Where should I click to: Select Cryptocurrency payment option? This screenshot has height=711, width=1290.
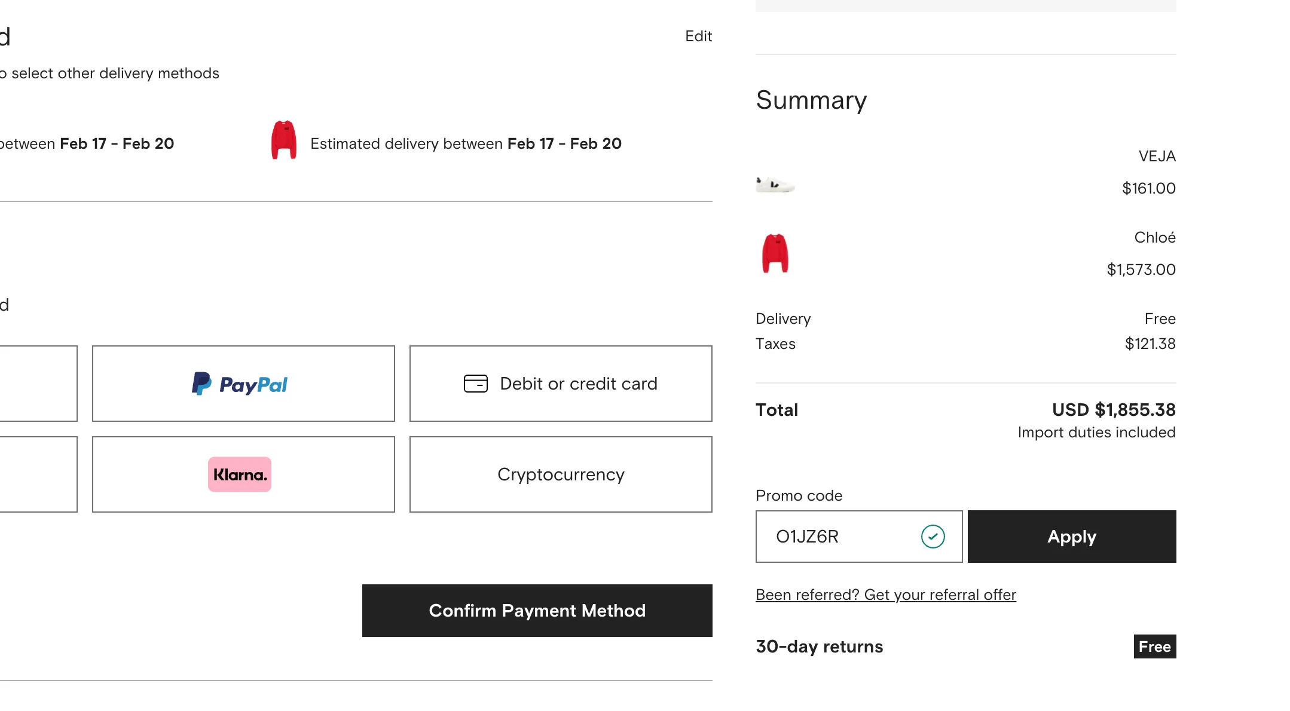[561, 474]
